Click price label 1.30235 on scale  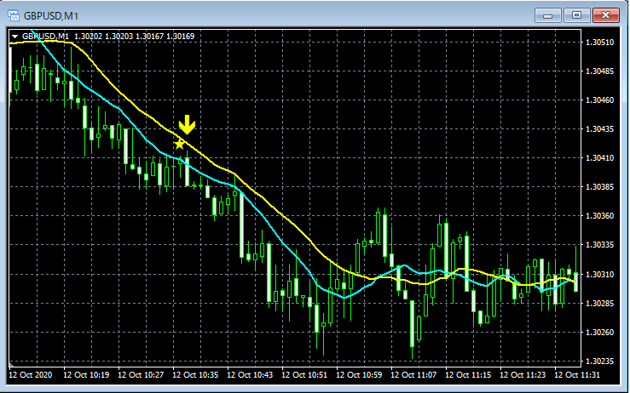600,362
